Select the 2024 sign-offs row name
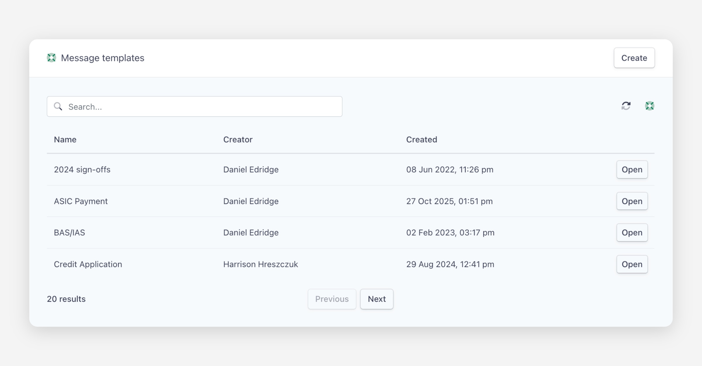The height and width of the screenshot is (366, 702). [82, 170]
